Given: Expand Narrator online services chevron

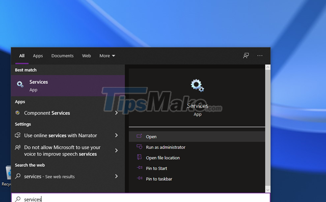Looking at the screenshot, I should click(117, 135).
